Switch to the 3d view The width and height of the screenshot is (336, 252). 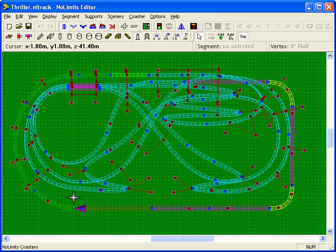click(x=112, y=26)
